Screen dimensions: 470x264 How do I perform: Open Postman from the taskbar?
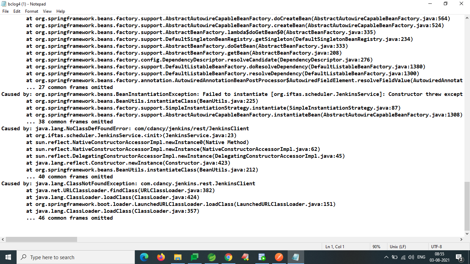[x=279, y=257]
